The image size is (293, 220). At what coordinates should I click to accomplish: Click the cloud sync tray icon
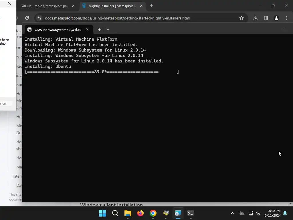point(241,213)
